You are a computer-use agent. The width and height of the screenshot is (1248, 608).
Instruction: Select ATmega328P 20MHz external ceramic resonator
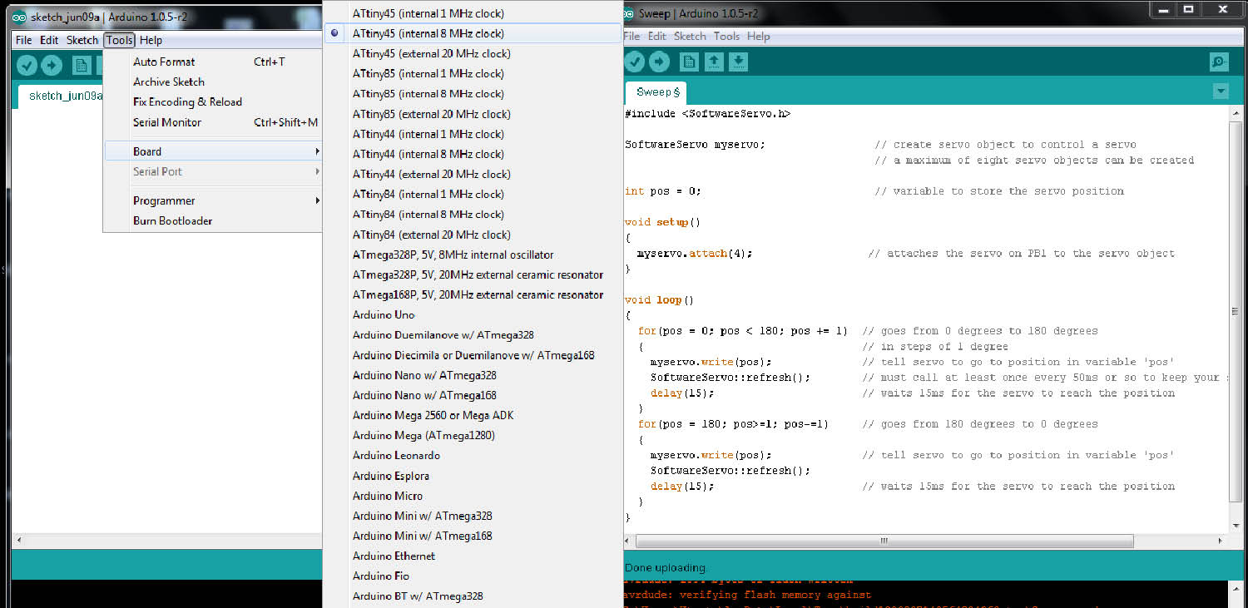(473, 274)
